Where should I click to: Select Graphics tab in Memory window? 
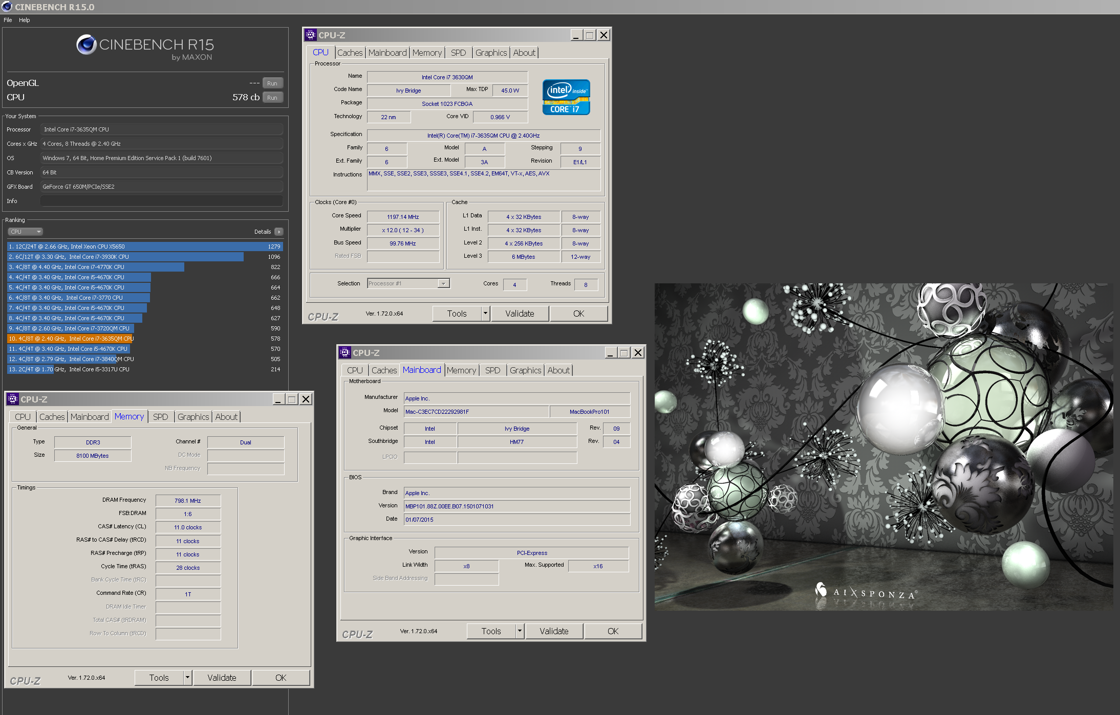coord(193,417)
